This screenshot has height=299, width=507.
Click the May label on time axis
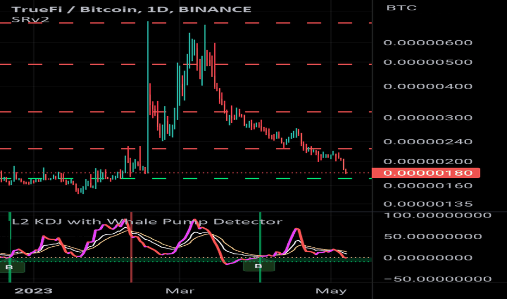(331, 291)
